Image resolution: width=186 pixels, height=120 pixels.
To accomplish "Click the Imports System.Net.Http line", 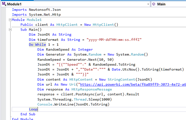I will (x=36, y=15).
